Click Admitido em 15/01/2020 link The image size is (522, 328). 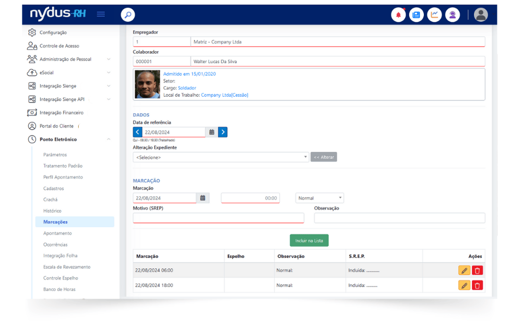coord(189,74)
